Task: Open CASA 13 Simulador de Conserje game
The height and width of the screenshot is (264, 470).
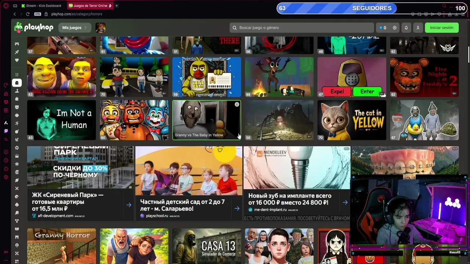Action: click(x=207, y=246)
